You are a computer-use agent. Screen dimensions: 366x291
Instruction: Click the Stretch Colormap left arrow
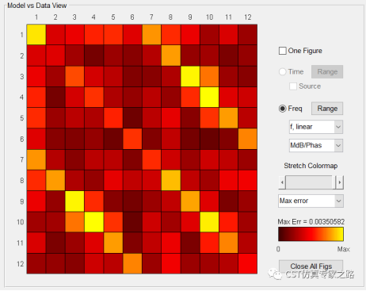(282, 182)
